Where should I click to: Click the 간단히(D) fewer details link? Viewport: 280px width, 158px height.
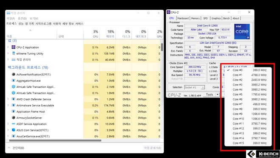click(18, 148)
